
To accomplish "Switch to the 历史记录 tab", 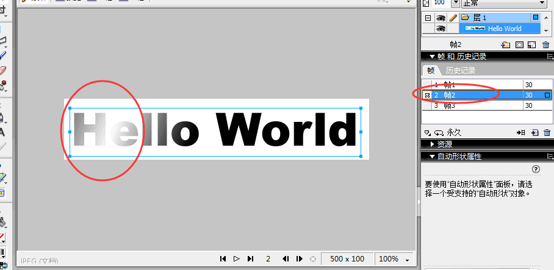I will (x=459, y=71).
